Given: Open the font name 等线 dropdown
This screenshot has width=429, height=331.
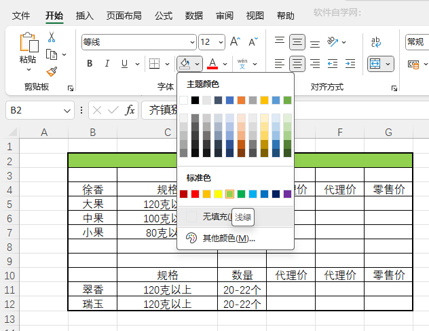Looking at the screenshot, I should (192, 42).
